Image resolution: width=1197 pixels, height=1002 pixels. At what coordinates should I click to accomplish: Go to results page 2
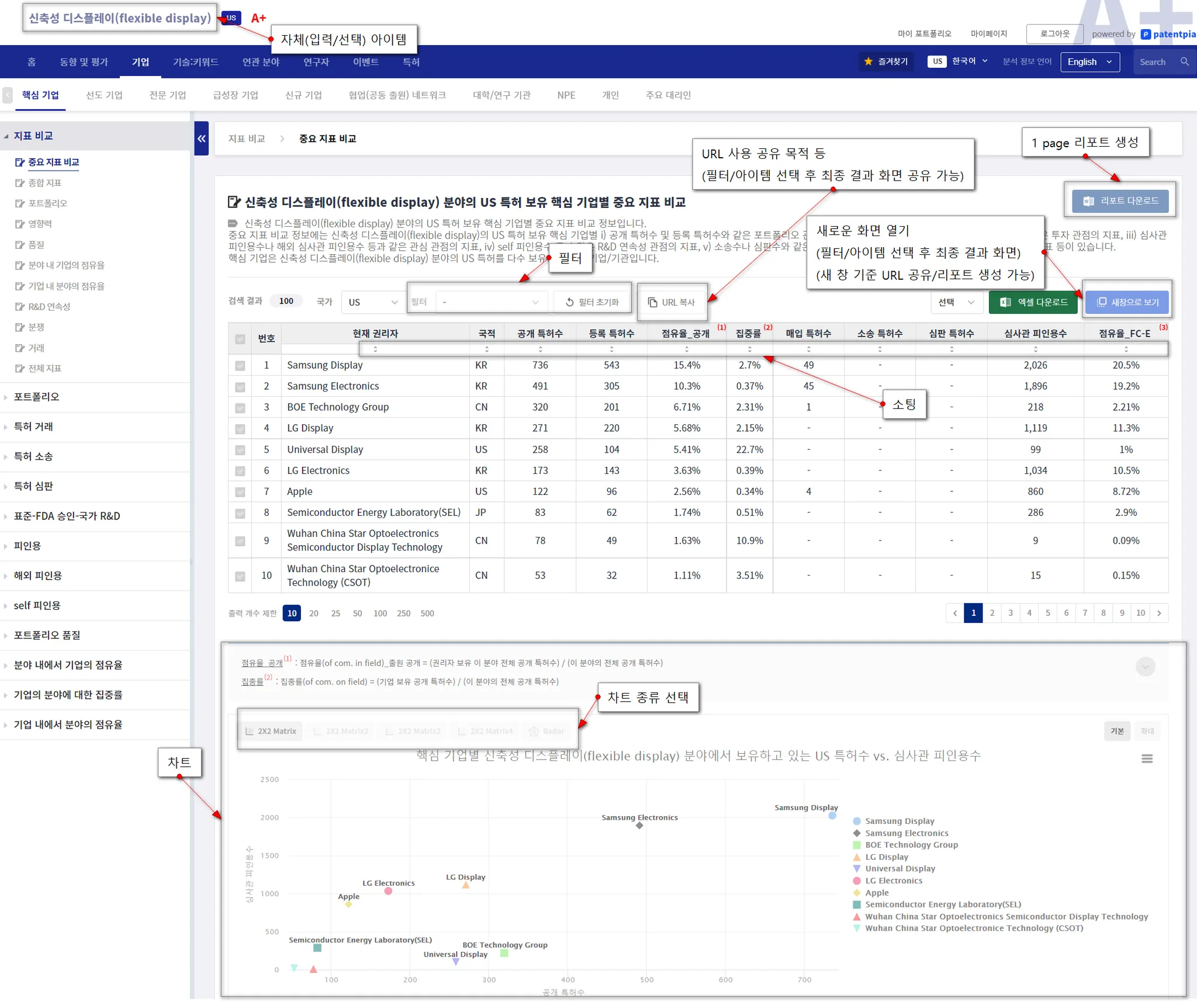click(992, 613)
